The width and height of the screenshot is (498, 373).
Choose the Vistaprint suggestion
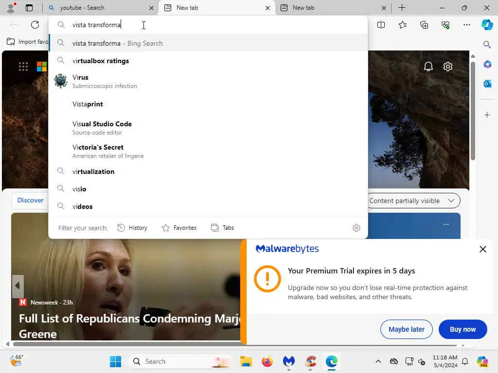coord(208,104)
